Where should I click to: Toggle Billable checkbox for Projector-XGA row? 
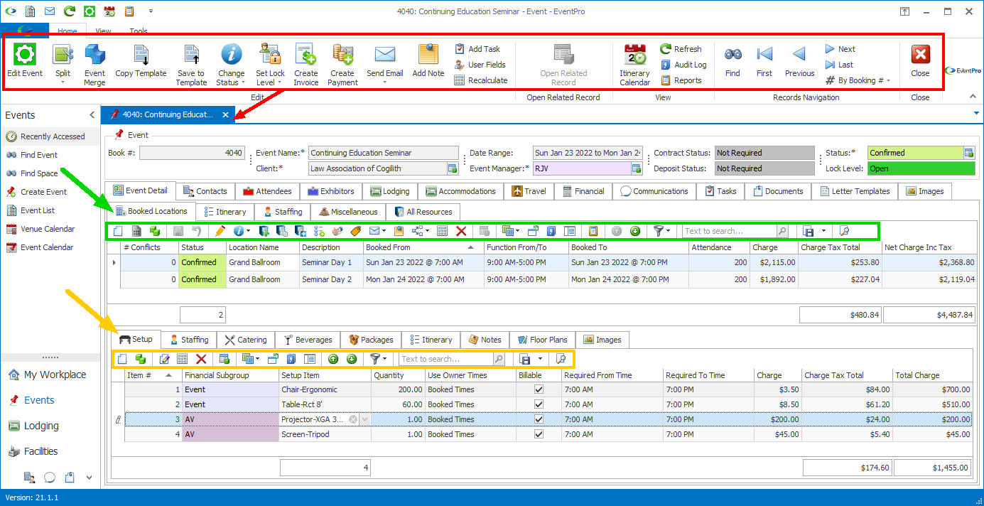coord(539,419)
